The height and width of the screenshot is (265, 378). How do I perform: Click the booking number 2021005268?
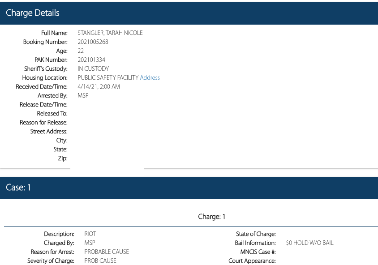pos(93,42)
